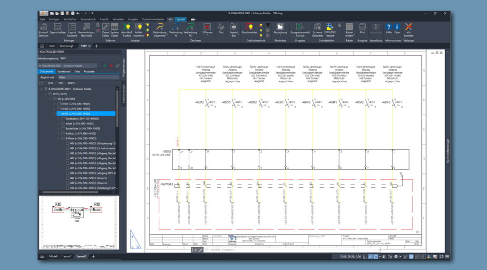
Task: Show Anschluß Punkte display
Action: (127, 29)
